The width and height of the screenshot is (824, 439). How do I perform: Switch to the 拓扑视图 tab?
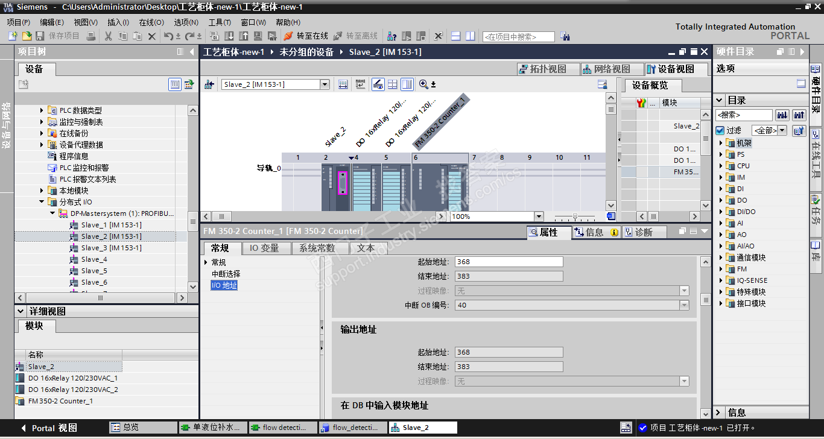548,69
